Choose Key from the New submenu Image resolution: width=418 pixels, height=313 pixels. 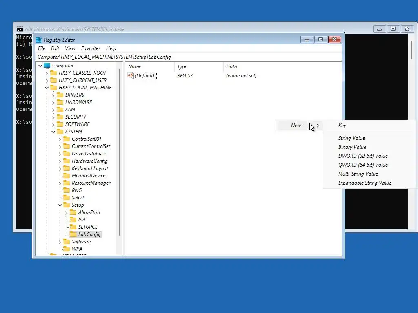369,126
